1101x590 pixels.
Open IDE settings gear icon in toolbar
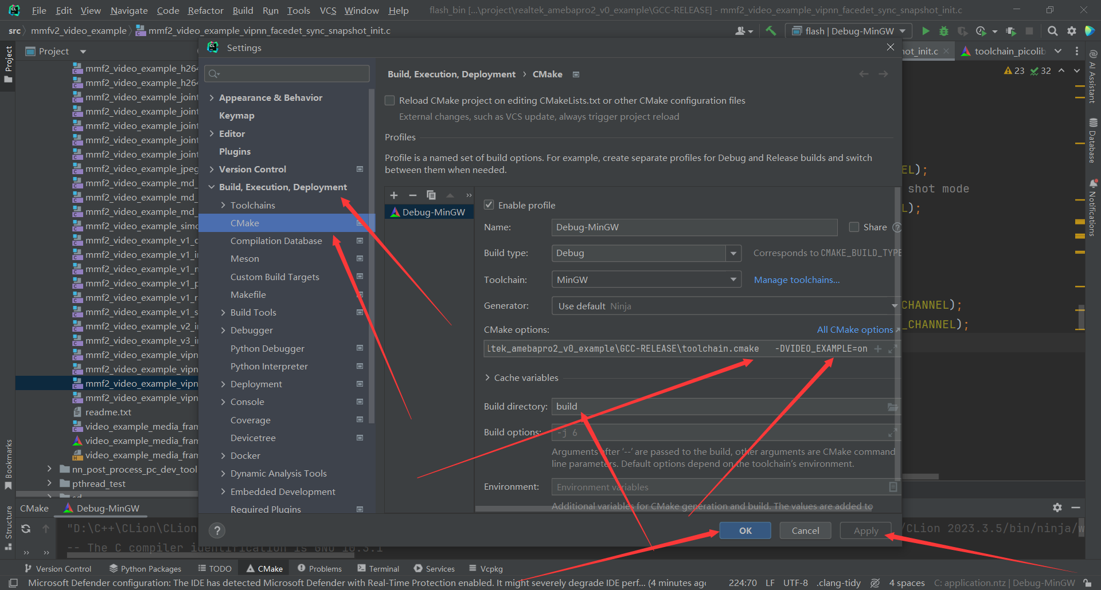click(x=1071, y=31)
